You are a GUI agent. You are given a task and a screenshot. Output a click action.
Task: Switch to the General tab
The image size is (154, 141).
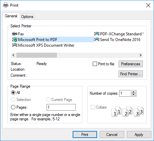pos(11,16)
